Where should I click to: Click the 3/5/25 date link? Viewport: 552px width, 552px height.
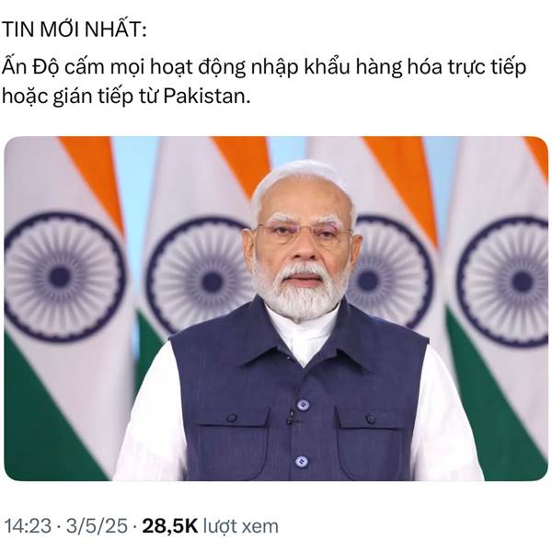(97, 526)
